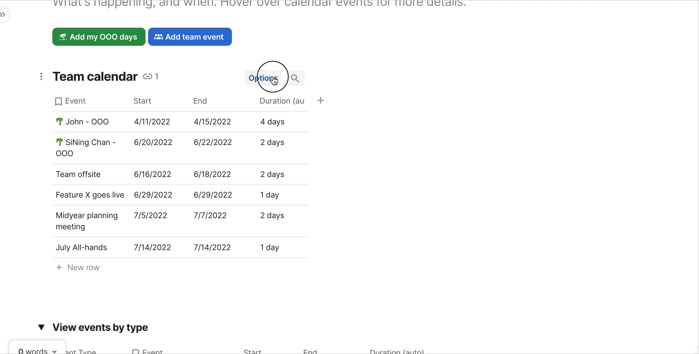Select Team offsite 2 days duration
The height and width of the screenshot is (354, 699).
tap(272, 174)
